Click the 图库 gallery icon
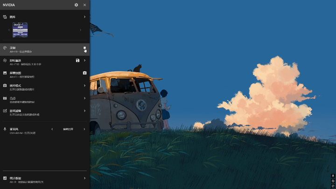The height and width of the screenshot is (189, 336). pos(5,17)
